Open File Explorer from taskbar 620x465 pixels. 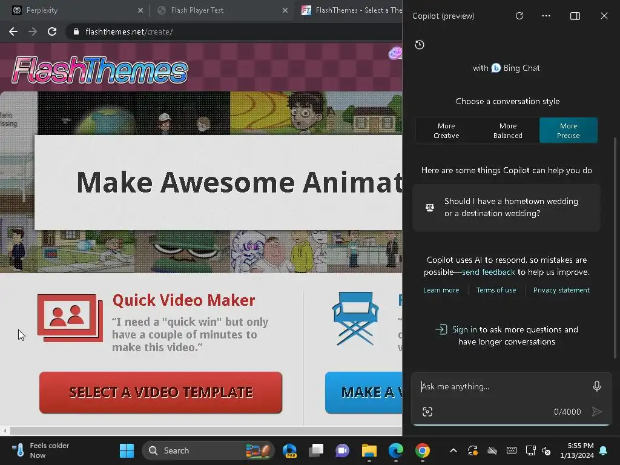coord(369,450)
